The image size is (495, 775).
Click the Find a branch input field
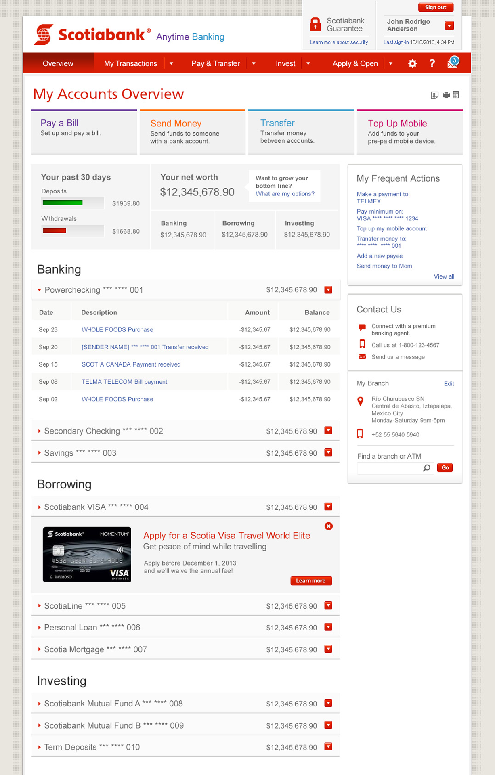click(x=389, y=468)
